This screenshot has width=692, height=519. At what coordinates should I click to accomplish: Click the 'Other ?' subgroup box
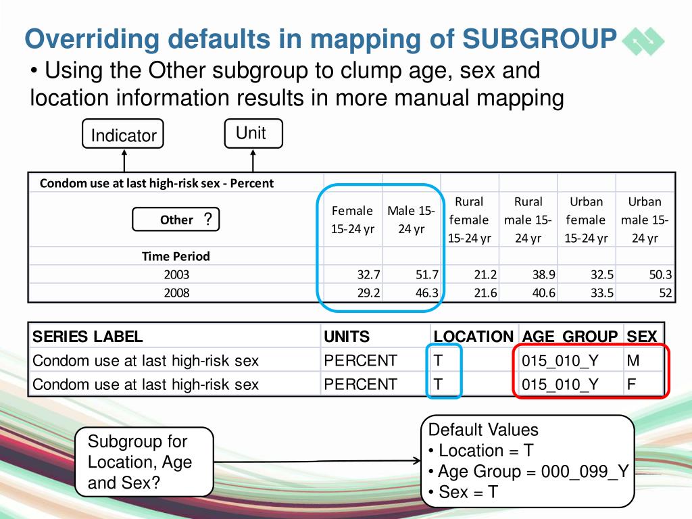176,220
